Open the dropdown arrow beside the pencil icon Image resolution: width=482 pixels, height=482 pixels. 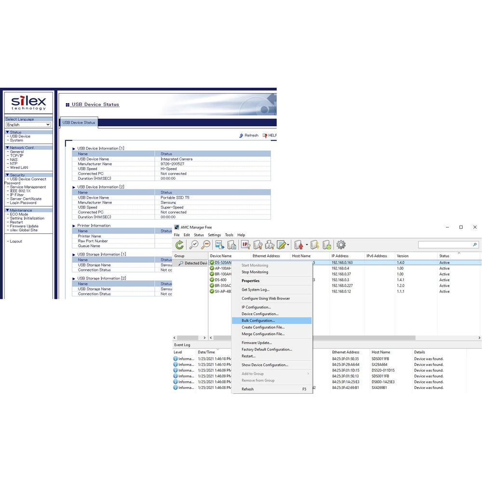pyautogui.click(x=288, y=245)
